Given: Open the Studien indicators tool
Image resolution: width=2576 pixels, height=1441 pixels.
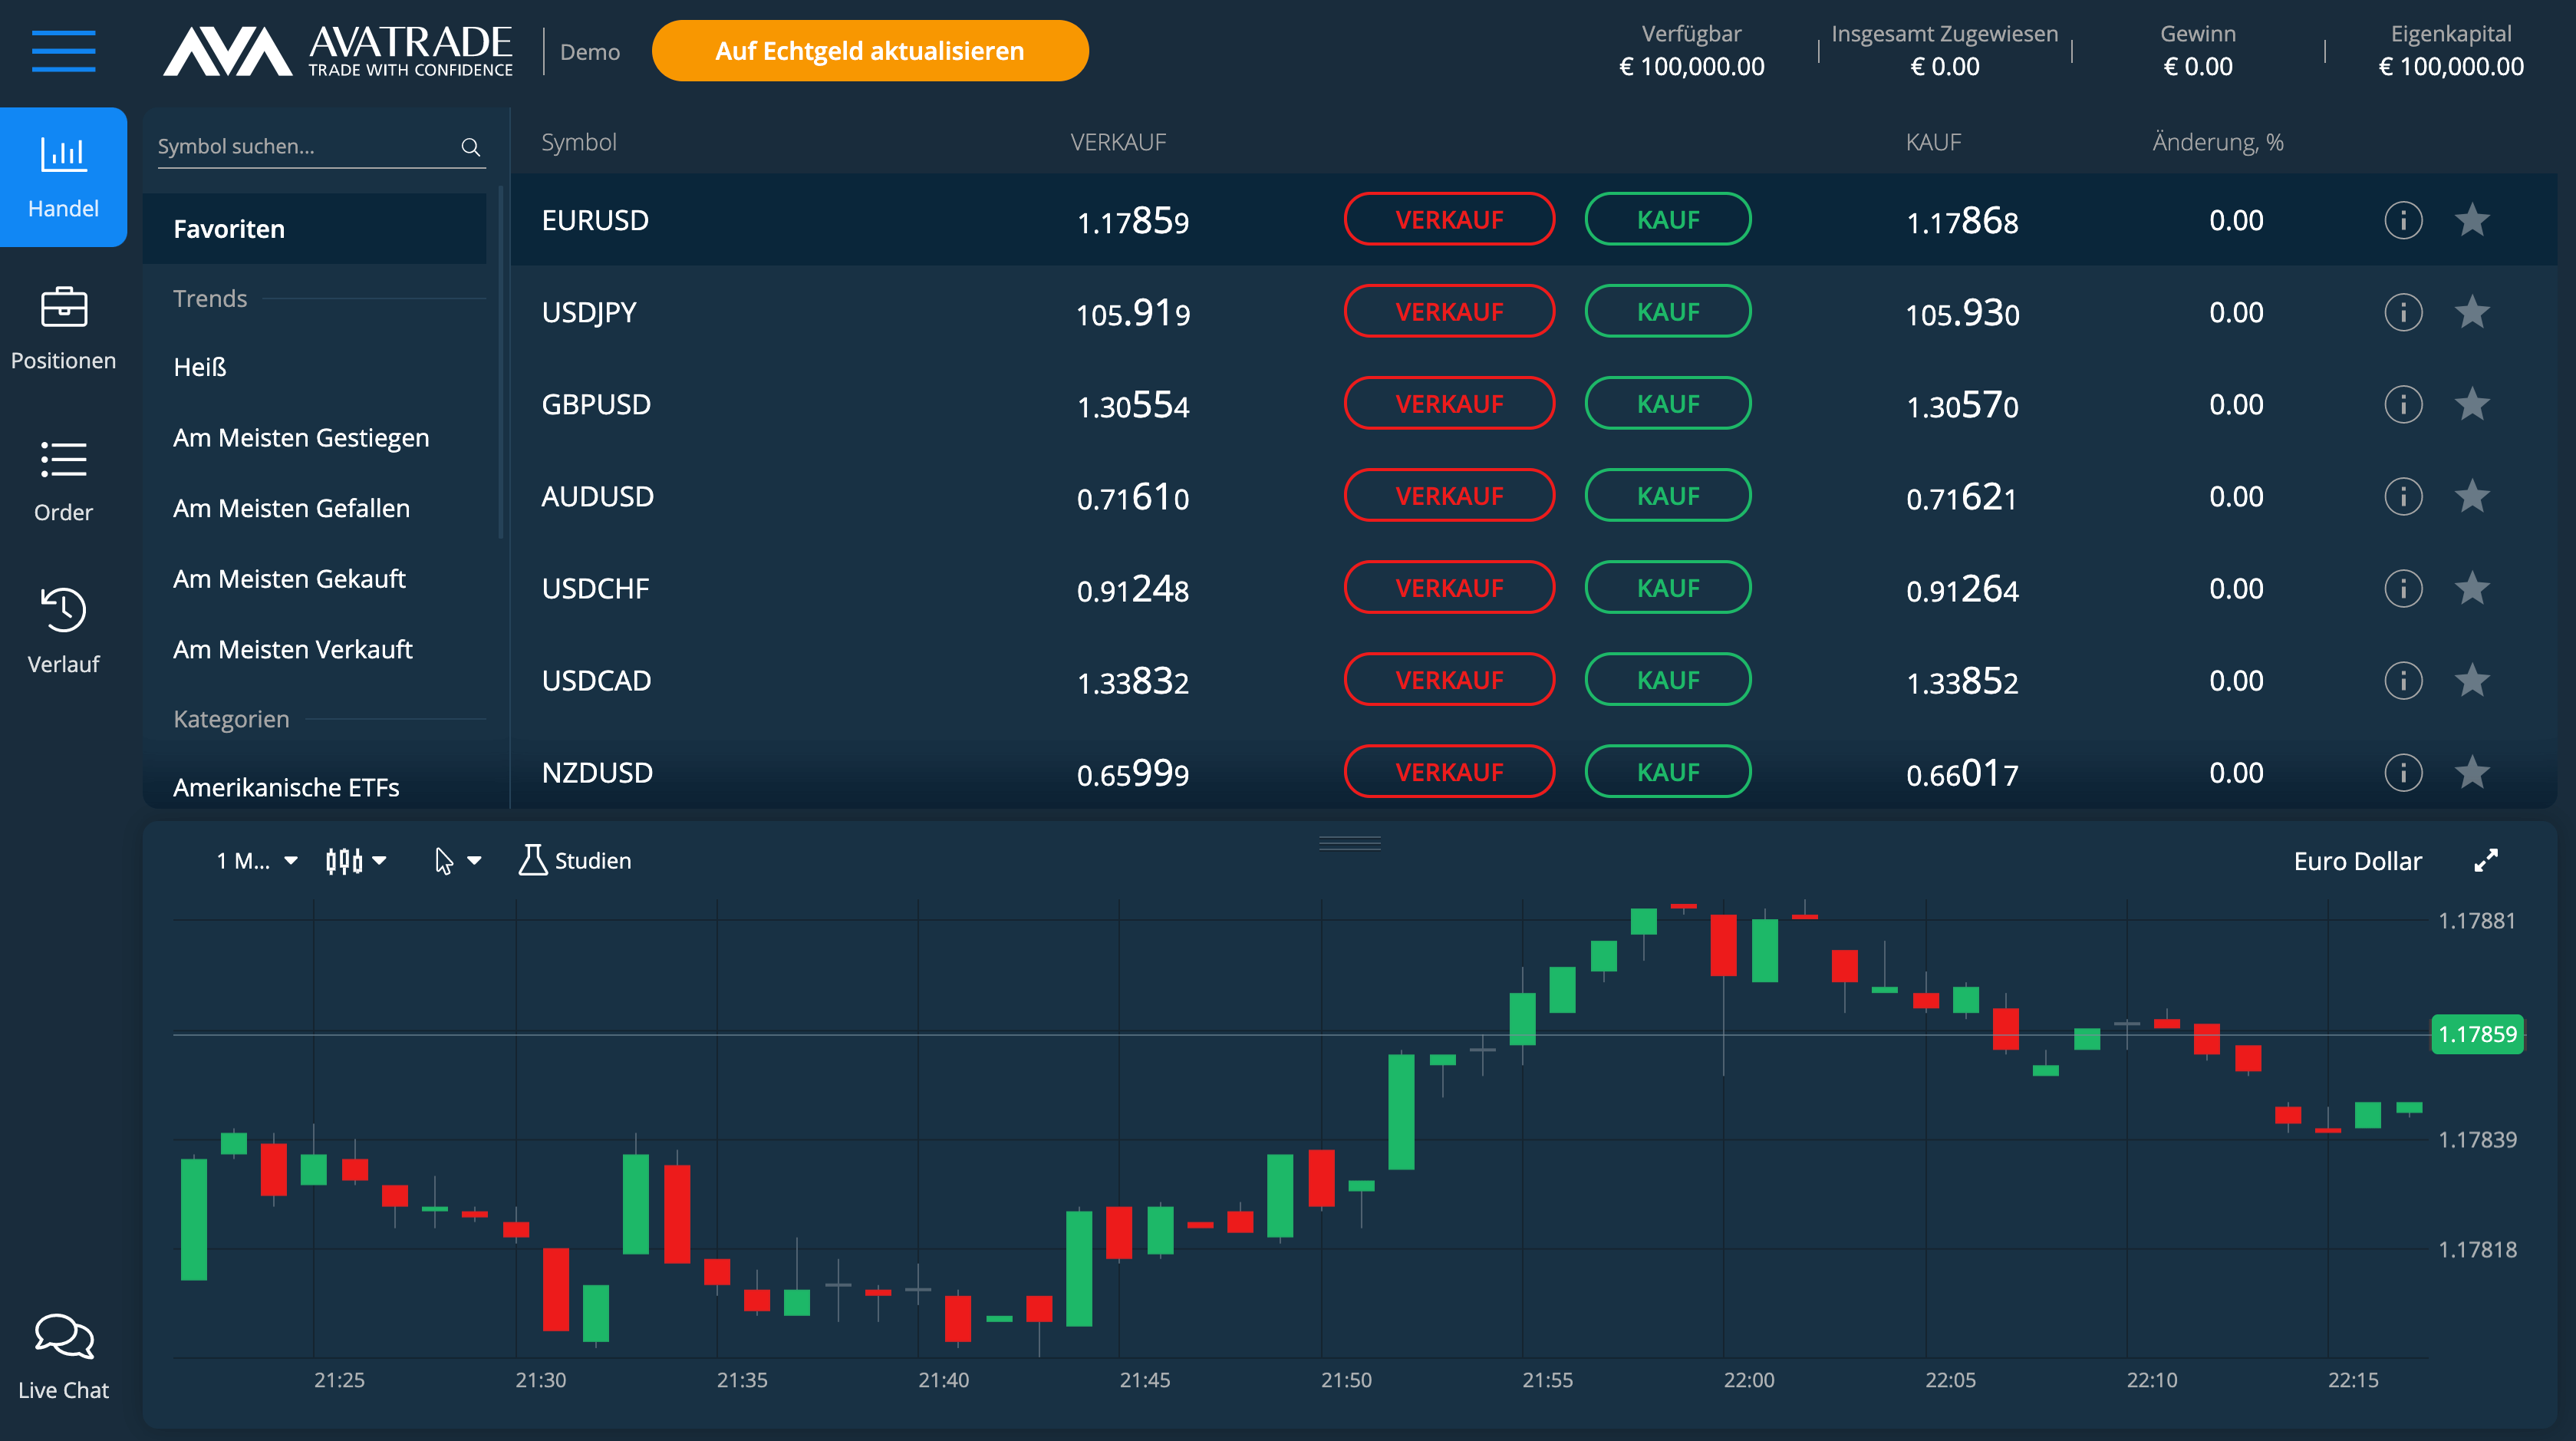Looking at the screenshot, I should tap(575, 860).
